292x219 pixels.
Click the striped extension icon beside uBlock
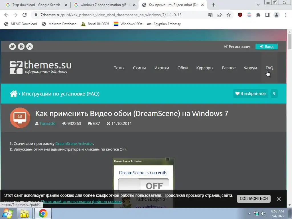click(249, 15)
